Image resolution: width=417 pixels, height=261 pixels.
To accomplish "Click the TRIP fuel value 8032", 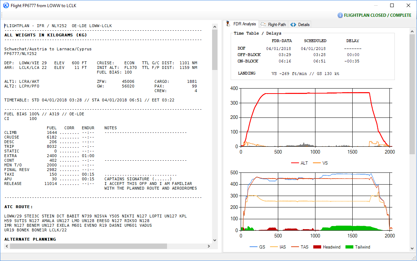I will click(x=52, y=146).
